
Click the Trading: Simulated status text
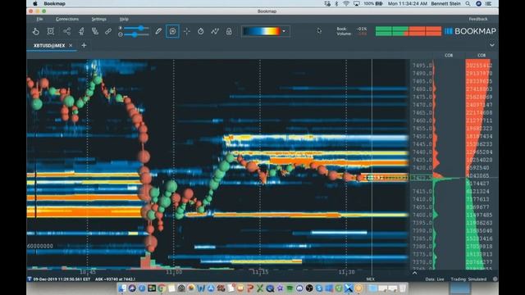point(468,279)
